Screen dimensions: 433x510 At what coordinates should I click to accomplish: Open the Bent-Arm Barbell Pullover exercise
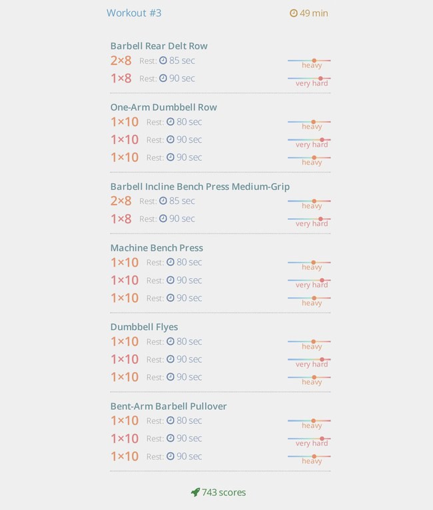(x=169, y=406)
